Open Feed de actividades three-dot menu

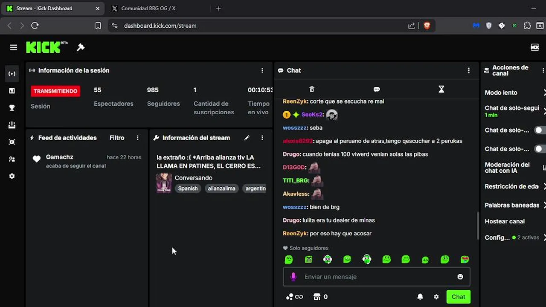coord(137,138)
